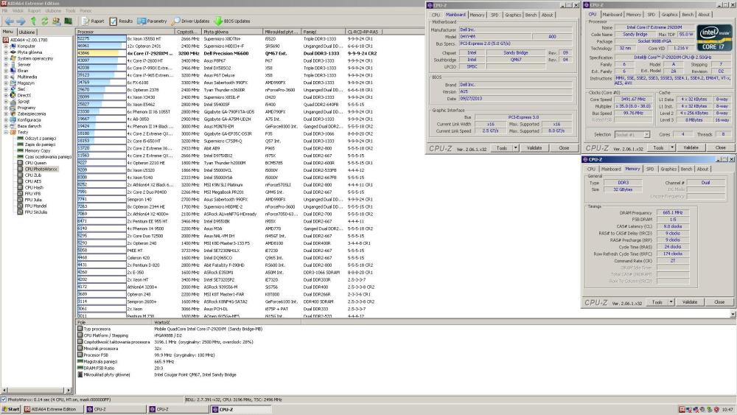Expand the DirectX tree node
The image size is (737, 415).
6,95
